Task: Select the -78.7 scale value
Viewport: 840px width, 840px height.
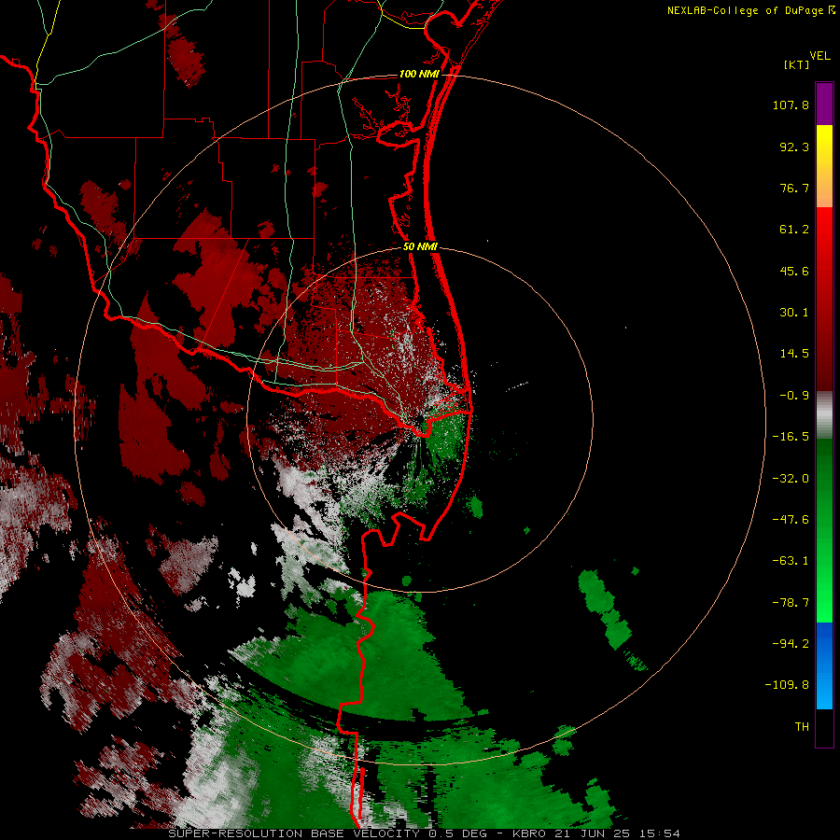Action: tap(791, 603)
